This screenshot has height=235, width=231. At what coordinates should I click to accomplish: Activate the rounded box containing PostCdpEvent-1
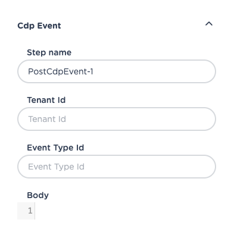point(117,71)
